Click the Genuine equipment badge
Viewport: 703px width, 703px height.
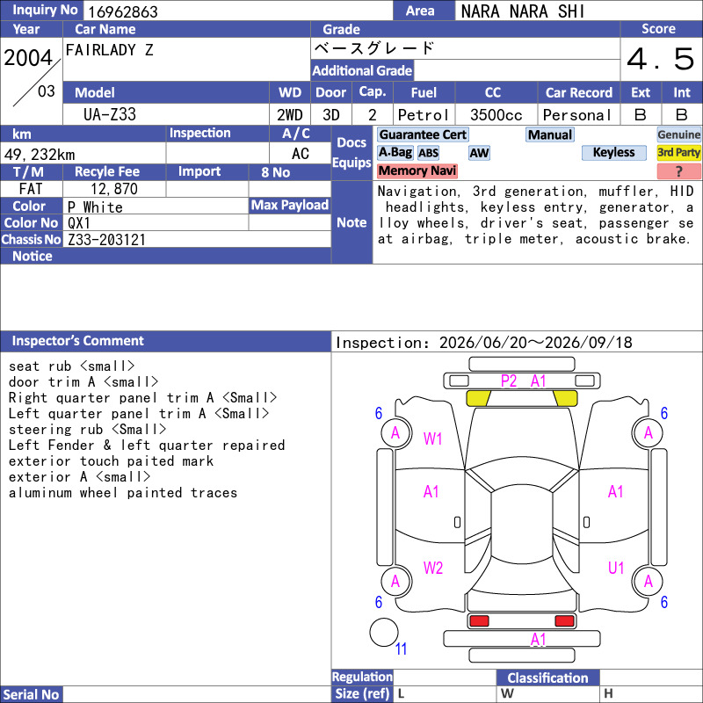pos(678,134)
